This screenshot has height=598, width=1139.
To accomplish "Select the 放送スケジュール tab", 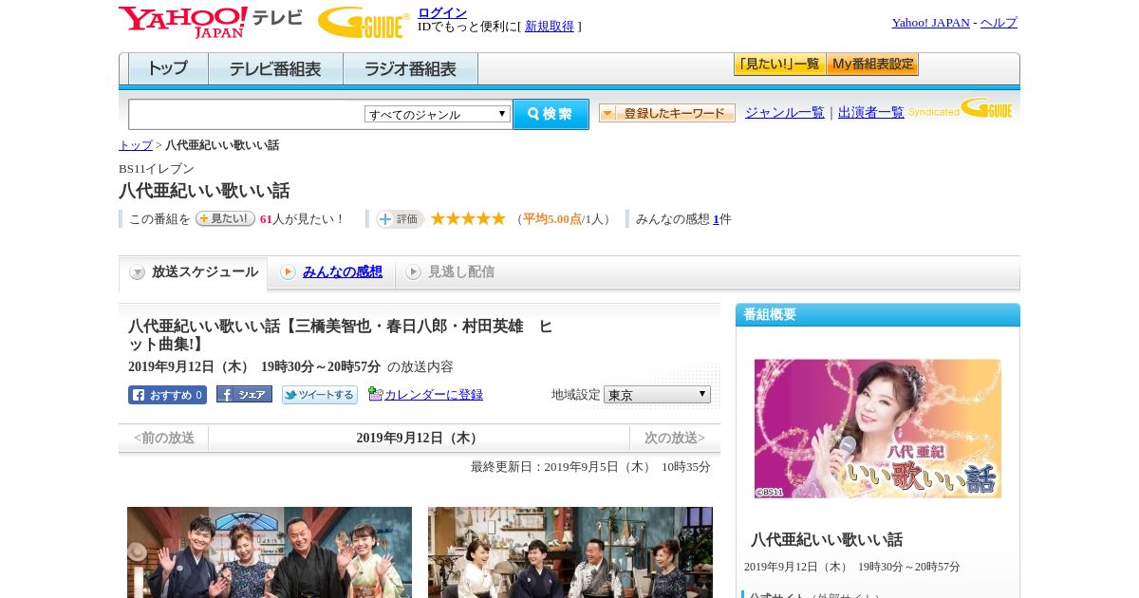I will coord(193,272).
